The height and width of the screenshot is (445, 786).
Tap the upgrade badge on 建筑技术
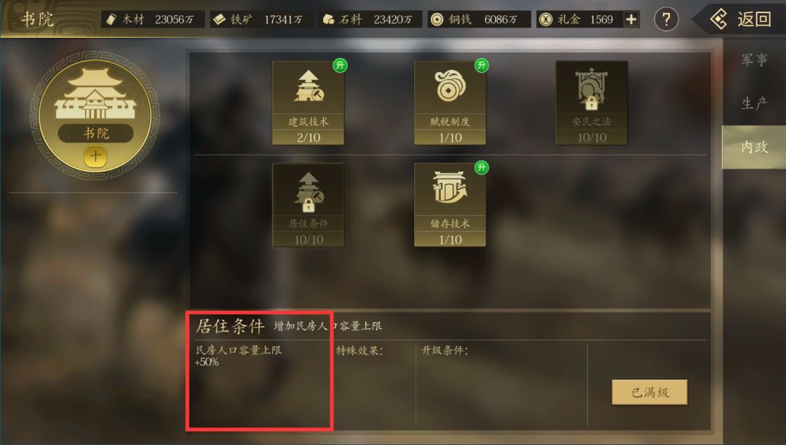click(x=340, y=65)
